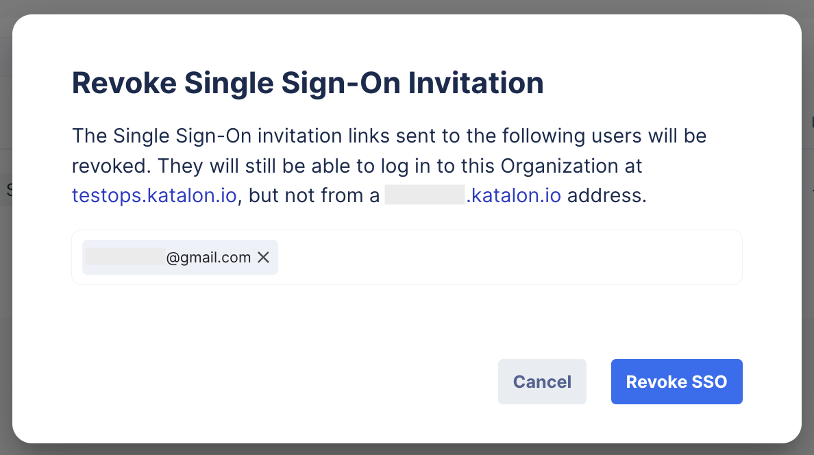Image resolution: width=814 pixels, height=455 pixels.
Task: Select the @gmail.com email chip text
Action: tap(208, 258)
